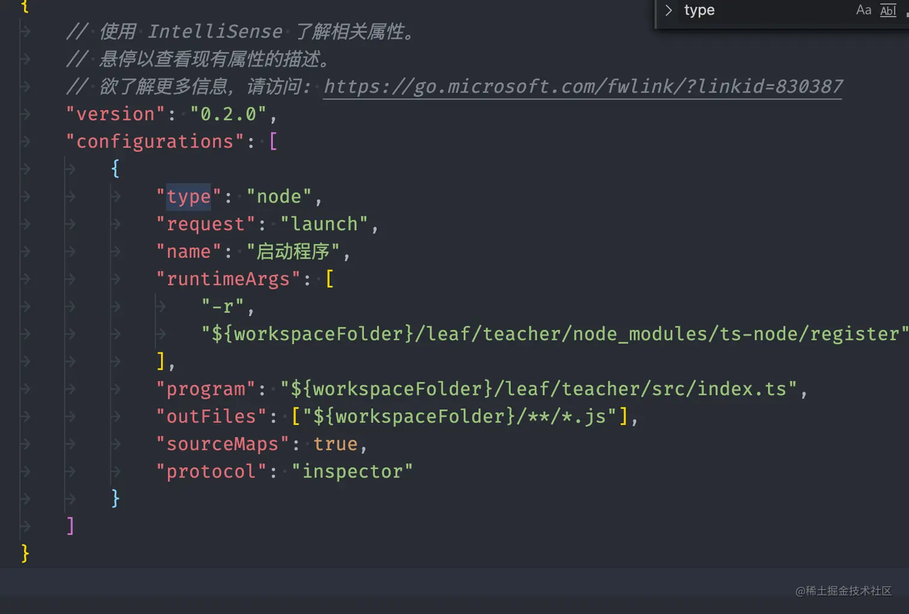Open the go.microsoft.com fwlink URL
The width and height of the screenshot is (909, 614).
click(583, 87)
